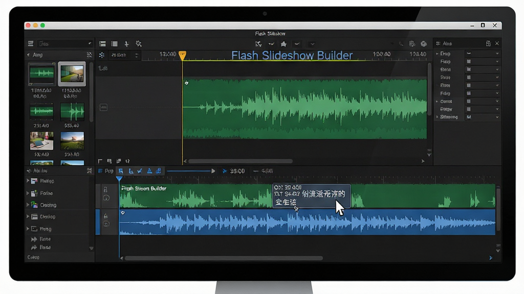Viewport: 524px width, 294px height.
Task: Click the blue slider track in the lower toolbar
Action: click(x=189, y=171)
